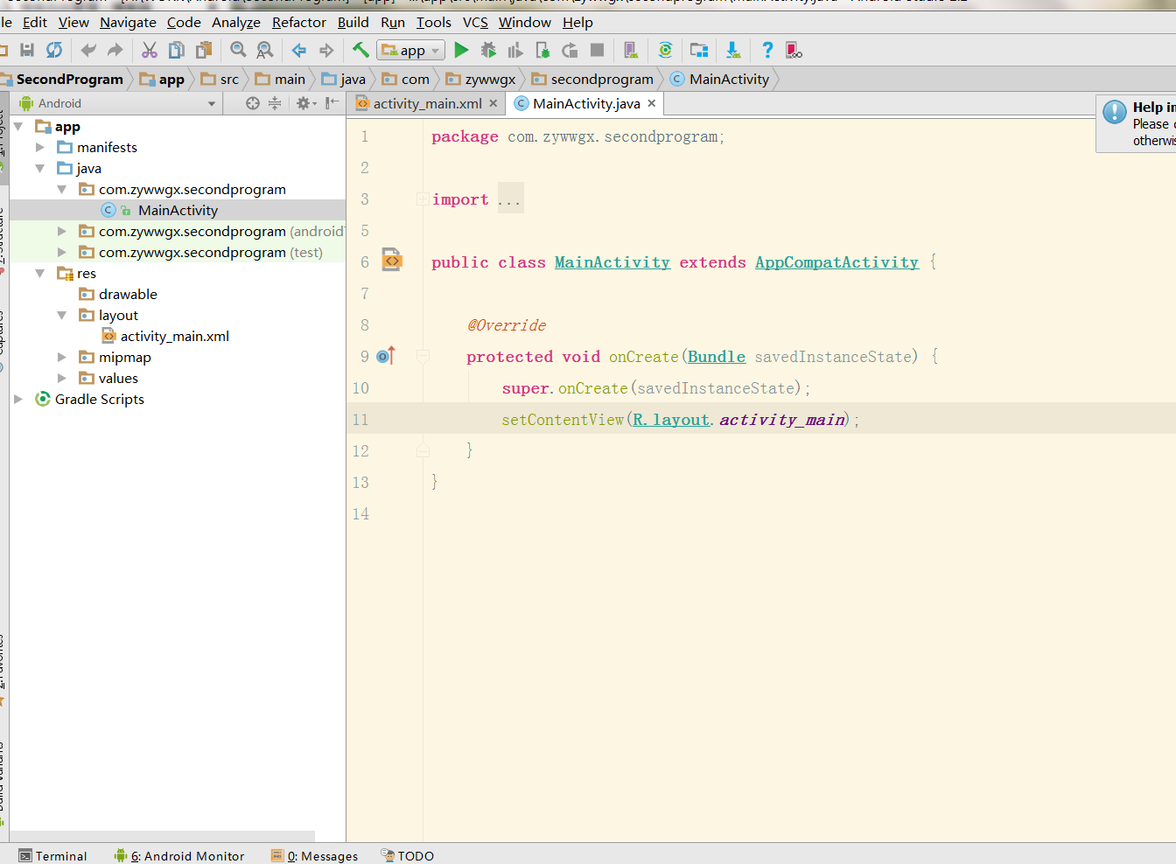The height and width of the screenshot is (864, 1176).
Task: Open the SDK Manager download icon
Action: pyautogui.click(x=732, y=51)
